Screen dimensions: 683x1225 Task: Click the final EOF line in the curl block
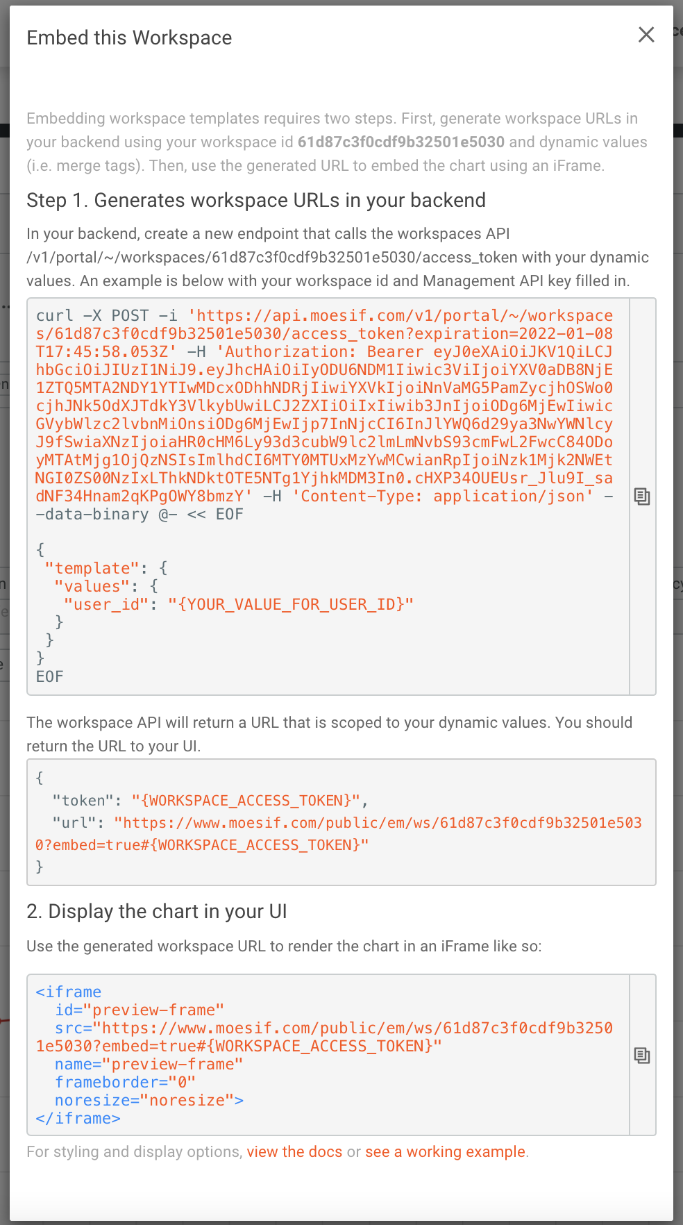(49, 676)
